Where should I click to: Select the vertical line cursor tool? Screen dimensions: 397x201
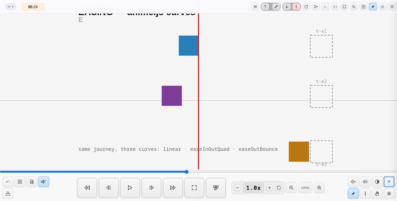365,194
